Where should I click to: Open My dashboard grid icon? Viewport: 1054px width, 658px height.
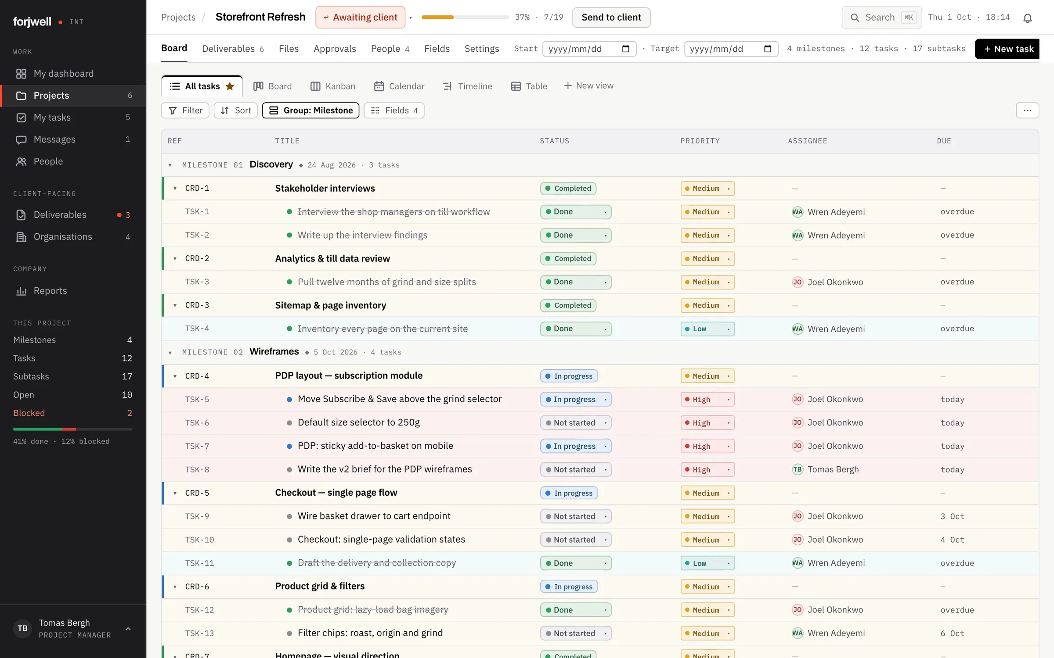tap(21, 74)
